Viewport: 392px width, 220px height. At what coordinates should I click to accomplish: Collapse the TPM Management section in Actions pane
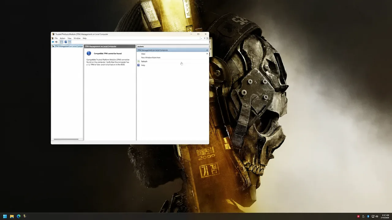pyautogui.click(x=207, y=50)
